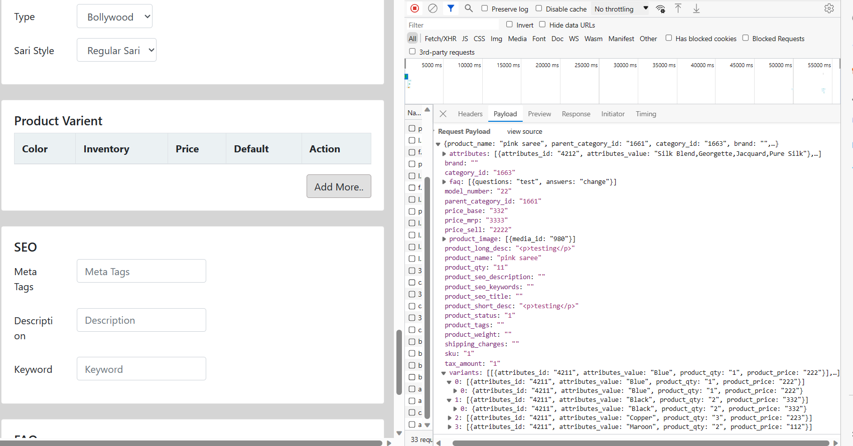Filter requests by Wasm
Viewport: 853px width, 446px height.
tap(594, 39)
